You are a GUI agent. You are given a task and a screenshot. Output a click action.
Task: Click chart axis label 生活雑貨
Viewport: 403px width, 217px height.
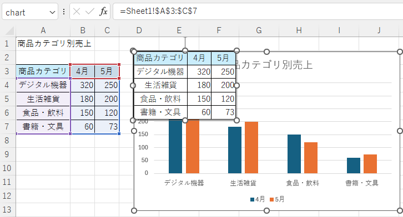(x=243, y=183)
